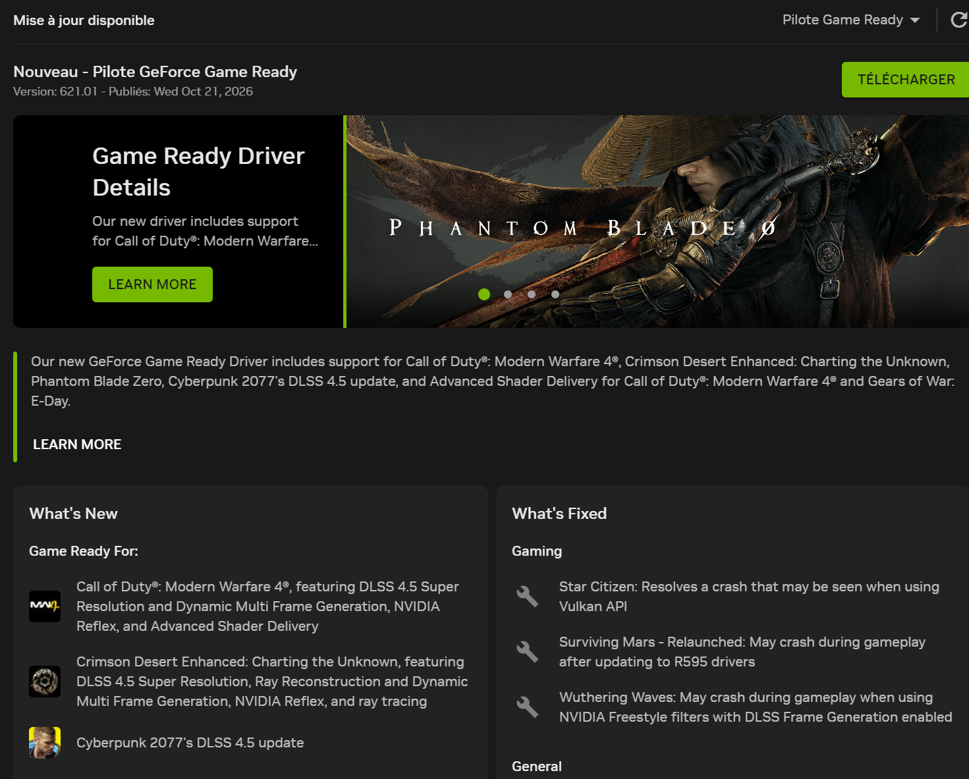The width and height of the screenshot is (969, 779).
Task: Click the 'Mise à jour disponible' title
Action: [x=84, y=20]
